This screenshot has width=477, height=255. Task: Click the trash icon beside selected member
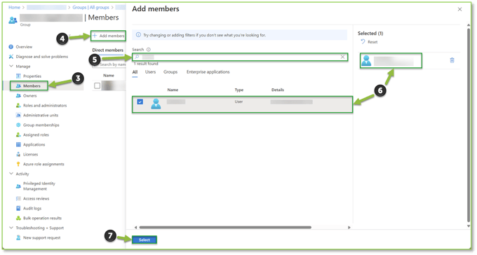click(452, 60)
